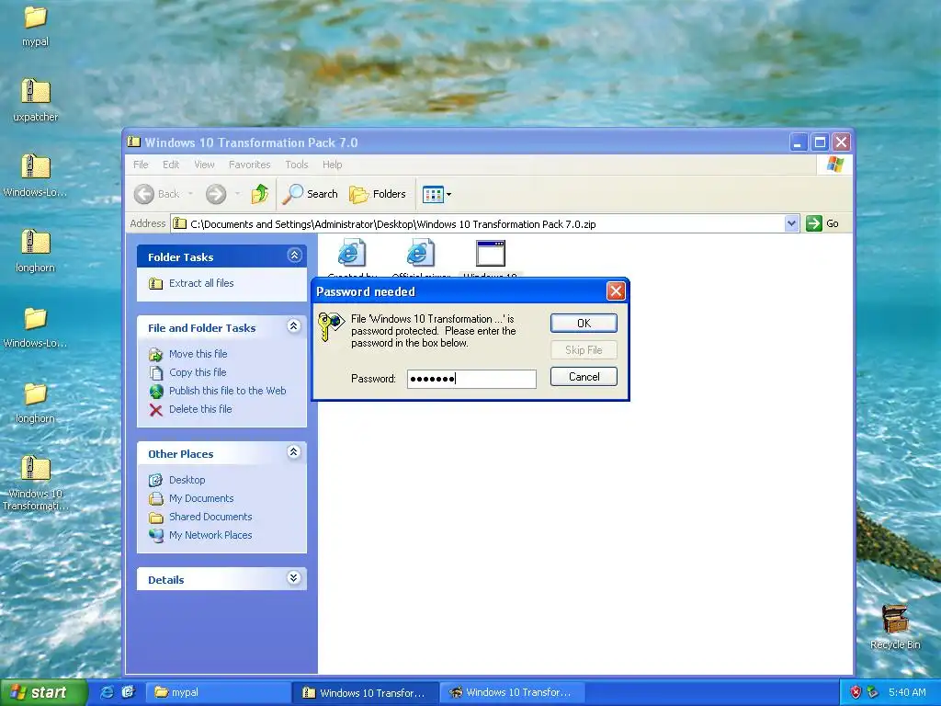Collapse the File and Folder Tasks panel
The height and width of the screenshot is (706, 941).
pyautogui.click(x=293, y=326)
